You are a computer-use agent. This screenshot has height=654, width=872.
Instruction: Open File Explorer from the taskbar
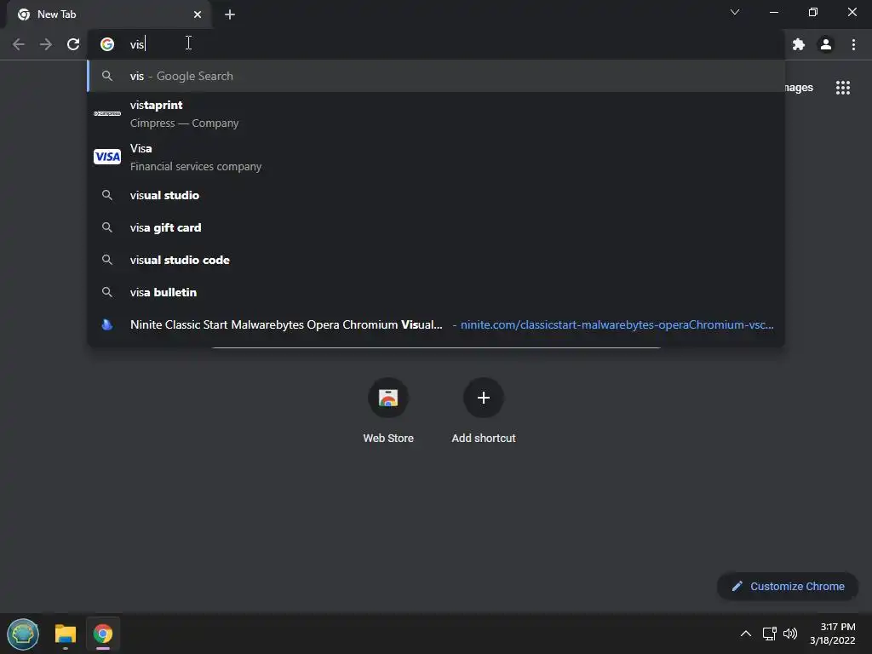(x=65, y=634)
